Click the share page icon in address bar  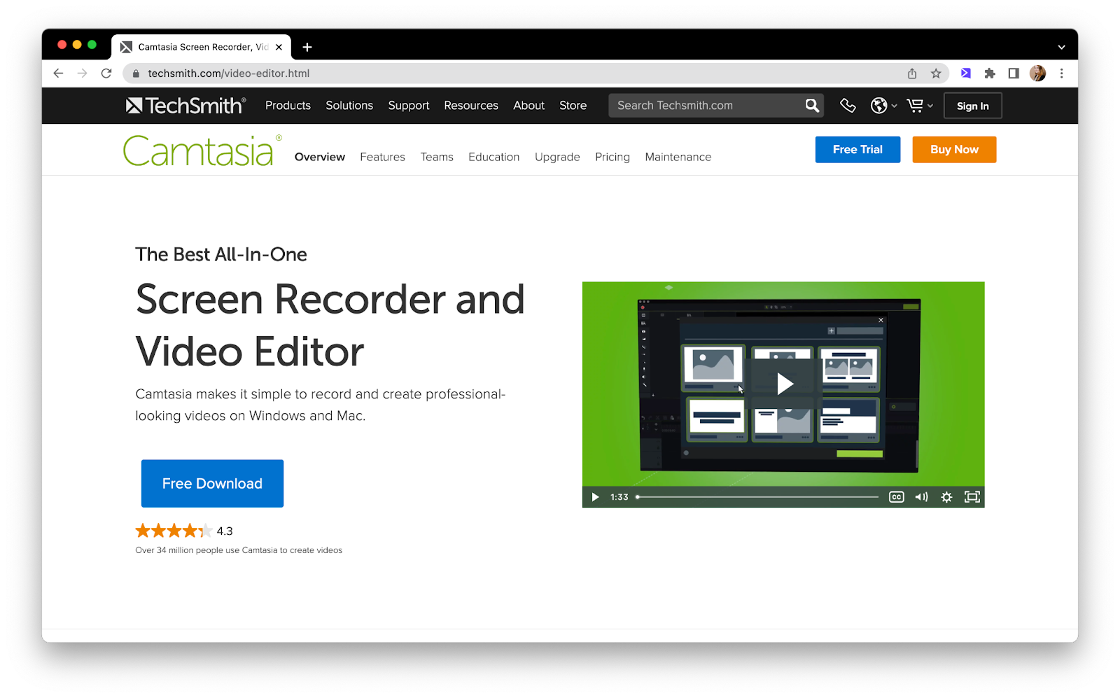pos(912,74)
